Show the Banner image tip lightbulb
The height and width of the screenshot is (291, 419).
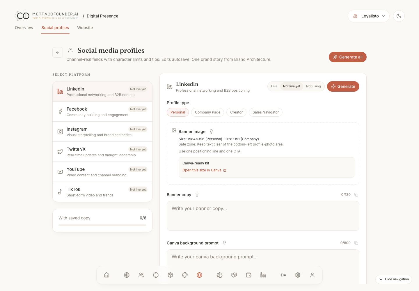click(x=211, y=132)
